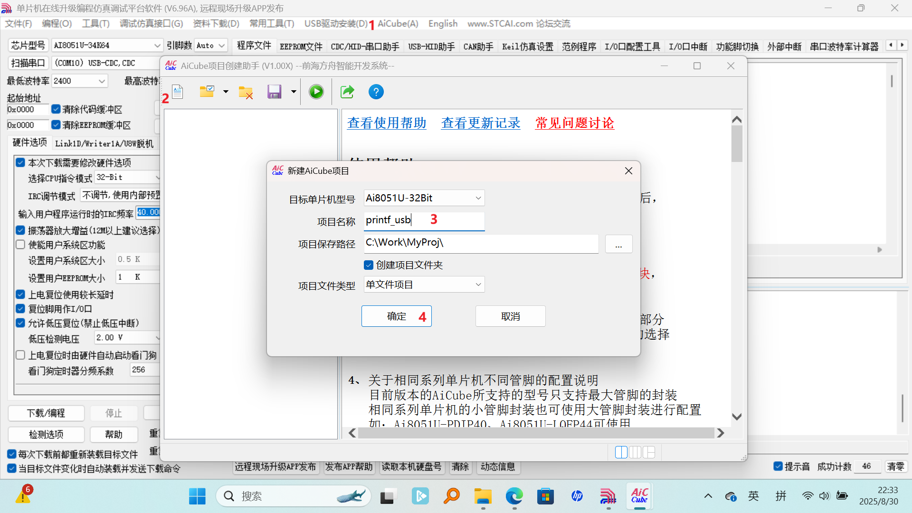912x513 pixels.
Task: Click Windows taskbar search box
Action: point(294,496)
